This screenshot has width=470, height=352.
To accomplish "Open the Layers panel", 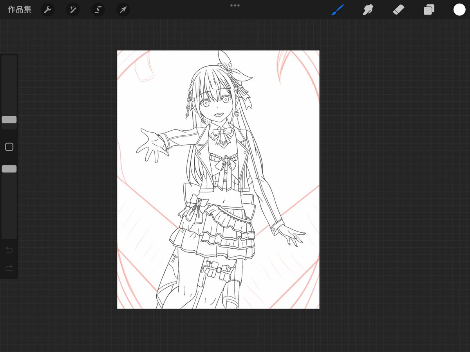I will 429,10.
